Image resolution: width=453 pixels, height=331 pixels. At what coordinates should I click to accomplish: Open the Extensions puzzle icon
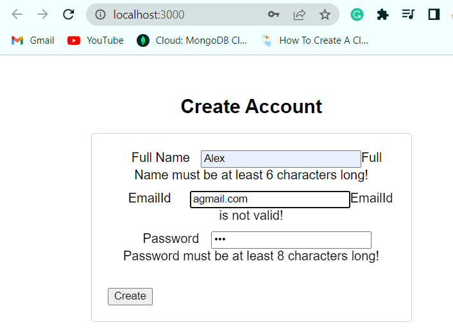[x=382, y=15]
